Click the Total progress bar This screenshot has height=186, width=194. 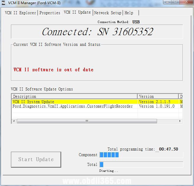tap(141, 165)
